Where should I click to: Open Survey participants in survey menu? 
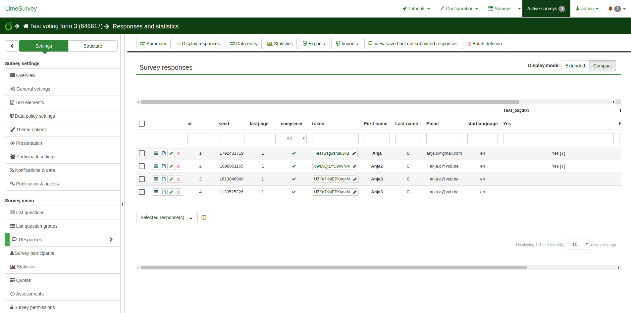[34, 253]
